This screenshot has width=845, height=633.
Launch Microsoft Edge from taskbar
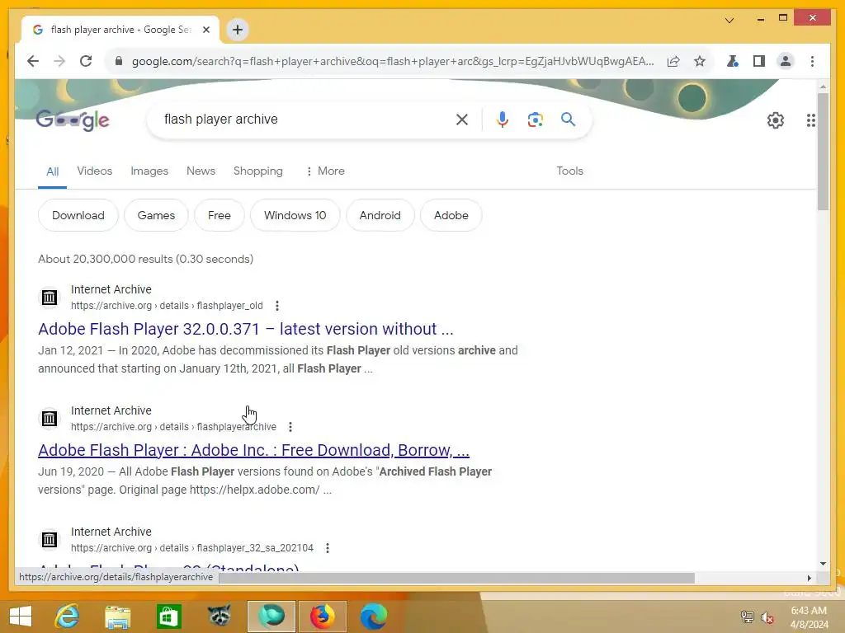[x=374, y=617]
